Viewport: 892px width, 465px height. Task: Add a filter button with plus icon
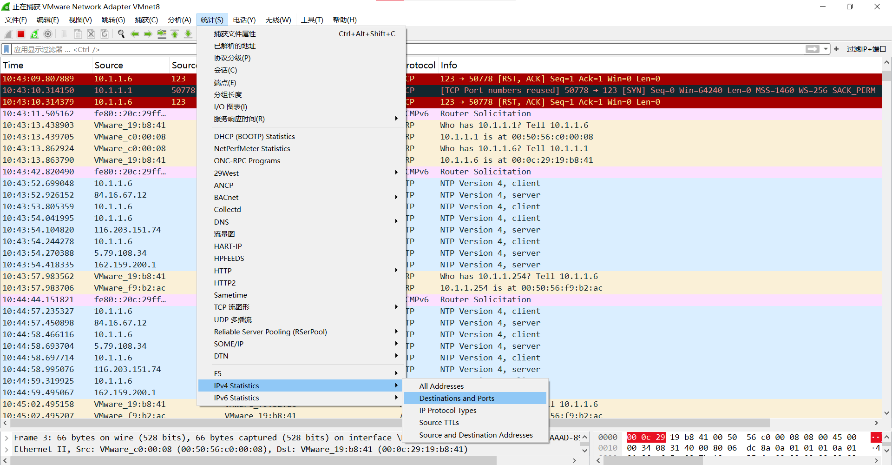click(836, 49)
